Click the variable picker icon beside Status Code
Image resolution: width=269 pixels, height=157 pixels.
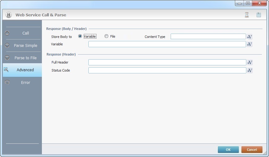point(249,70)
